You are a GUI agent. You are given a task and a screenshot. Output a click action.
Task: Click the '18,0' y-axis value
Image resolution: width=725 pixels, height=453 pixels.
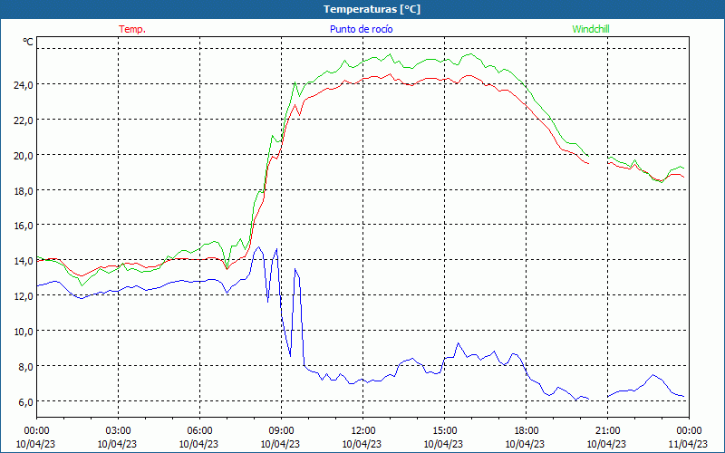tap(24, 190)
